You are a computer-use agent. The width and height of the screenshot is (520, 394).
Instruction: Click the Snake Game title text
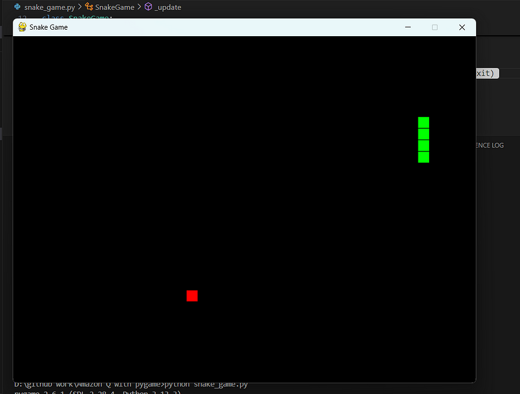(x=48, y=27)
